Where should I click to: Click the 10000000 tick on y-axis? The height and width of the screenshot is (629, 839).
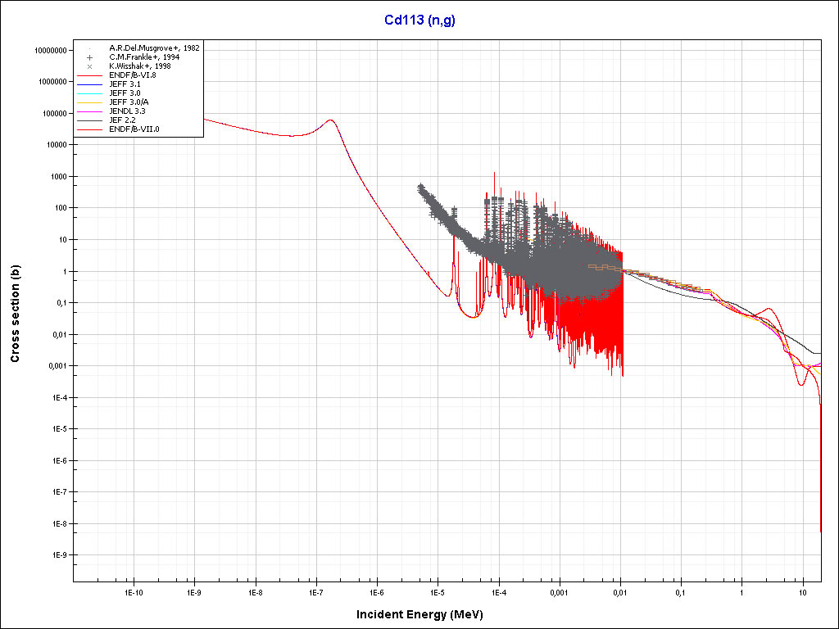point(51,50)
